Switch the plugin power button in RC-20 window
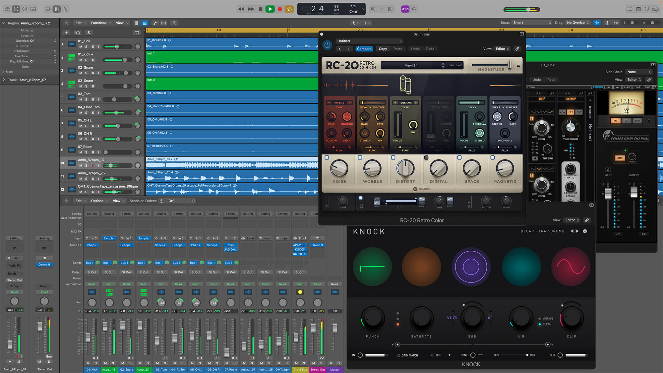663x373 pixels. 327,45
